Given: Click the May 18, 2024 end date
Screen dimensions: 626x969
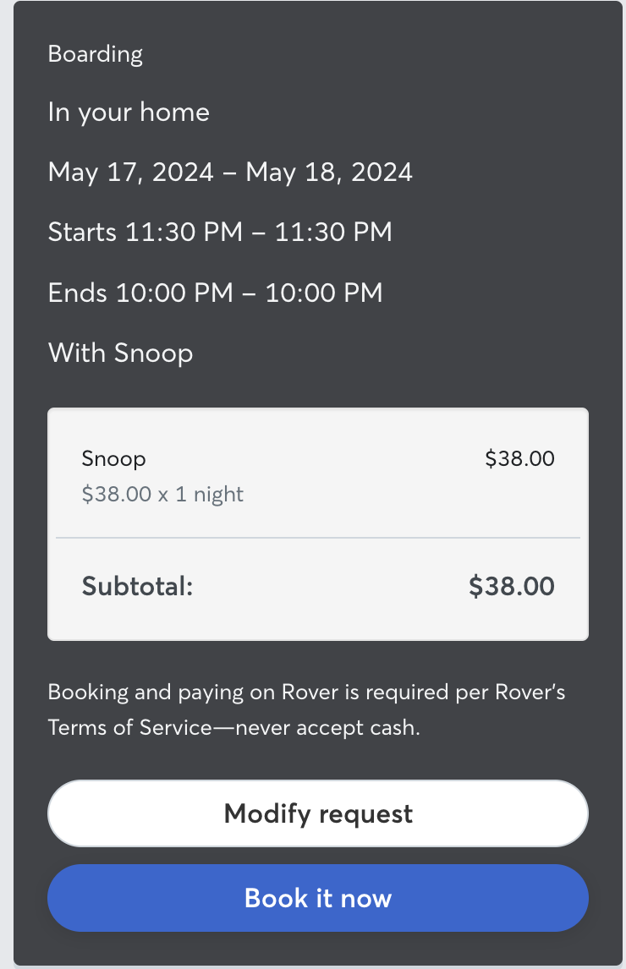Looking at the screenshot, I should pyautogui.click(x=329, y=172).
